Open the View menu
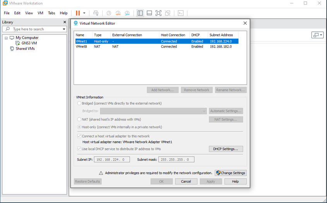 pos(29,13)
